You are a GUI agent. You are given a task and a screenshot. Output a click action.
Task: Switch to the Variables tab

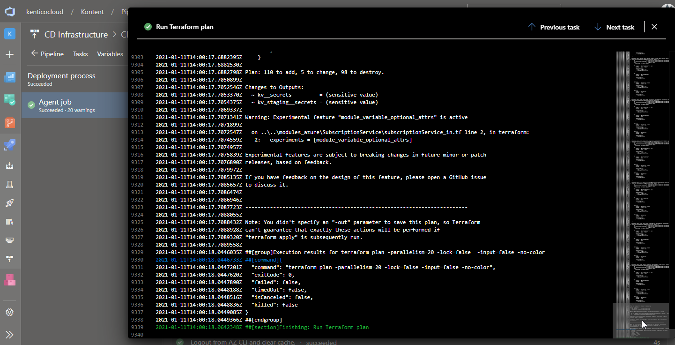(110, 54)
